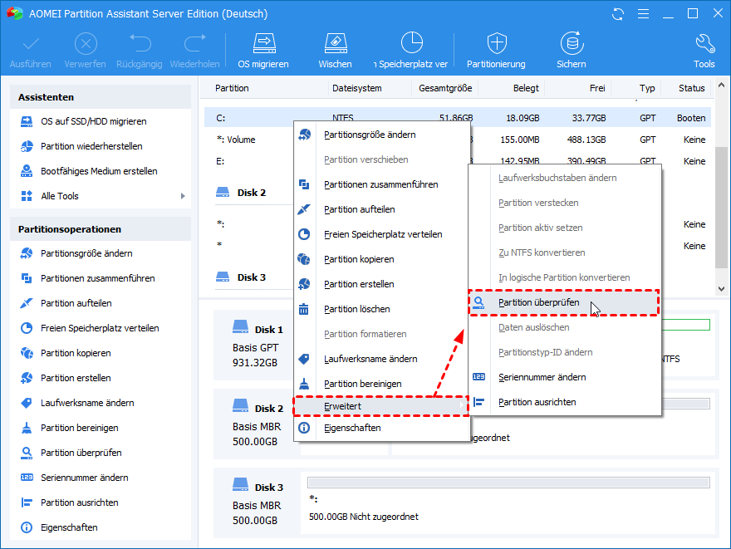This screenshot has width=731, height=549.
Task: Click the Belegt column header
Action: click(x=526, y=88)
